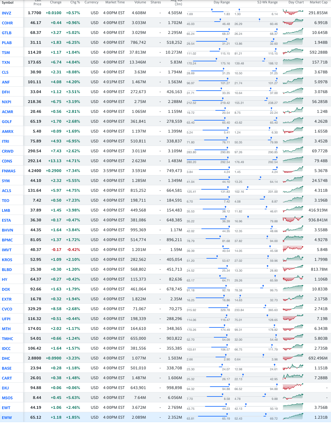331x423 pixels.
Task: Click the CDNS day range slider
Action: tap(208, 159)
